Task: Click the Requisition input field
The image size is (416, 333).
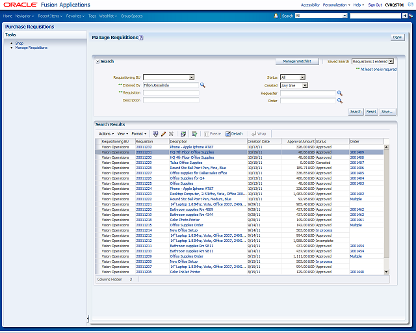Action: [171, 92]
